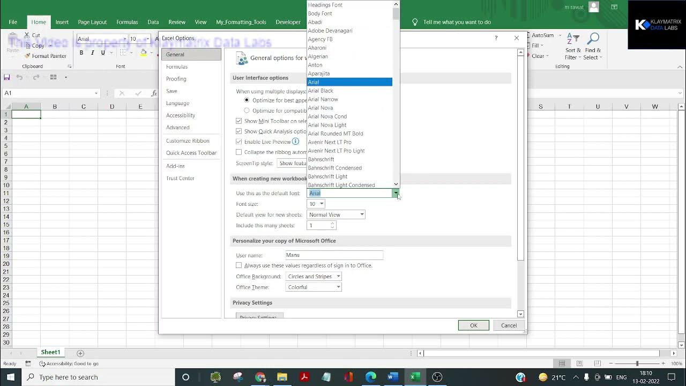Click the Sort & Filter icon
The height and width of the screenshot is (386, 686).
573,39
